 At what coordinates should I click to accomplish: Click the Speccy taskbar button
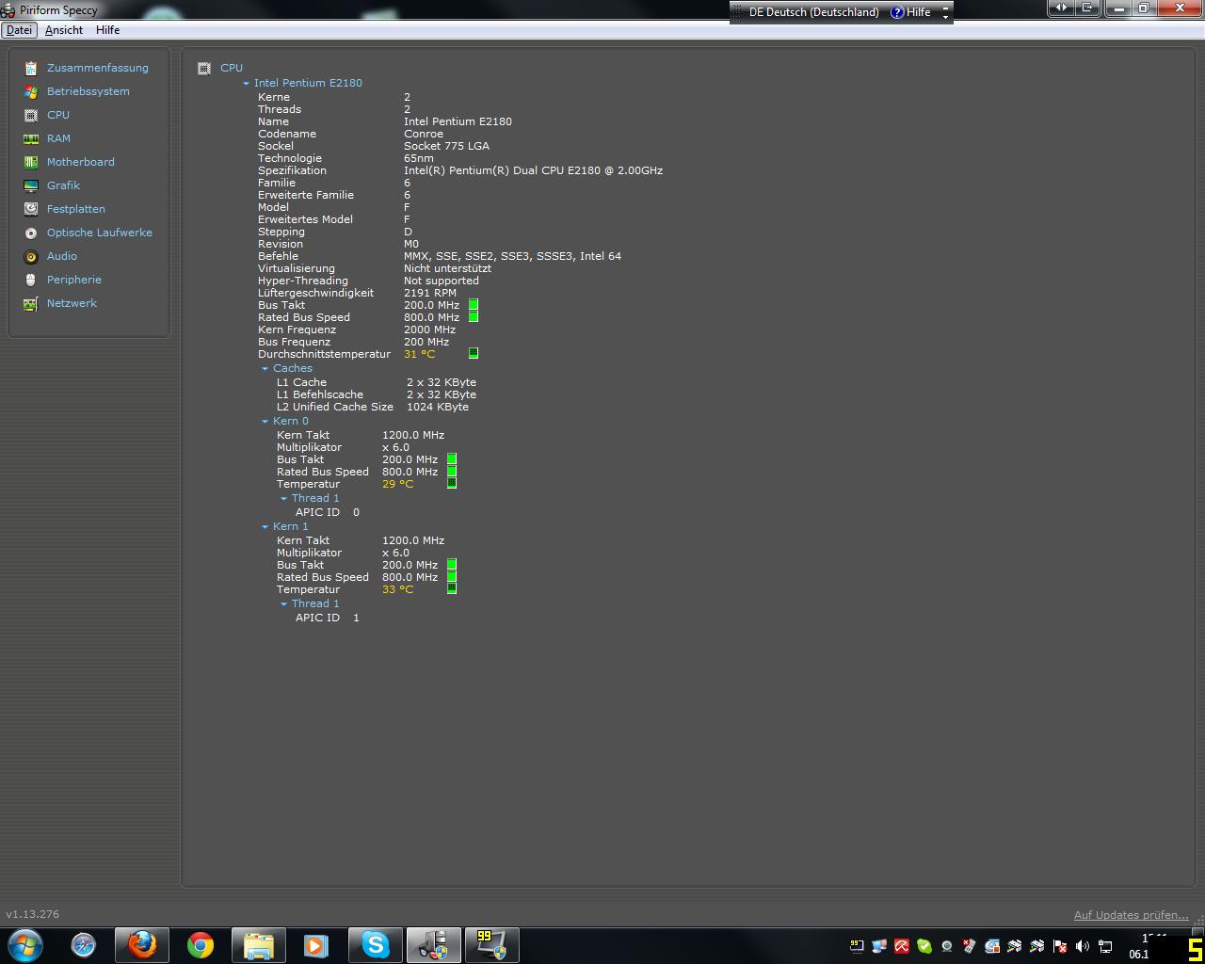(434, 945)
